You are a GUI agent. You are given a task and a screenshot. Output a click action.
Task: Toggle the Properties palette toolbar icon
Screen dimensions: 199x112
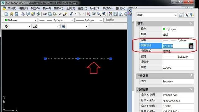tap(110, 14)
